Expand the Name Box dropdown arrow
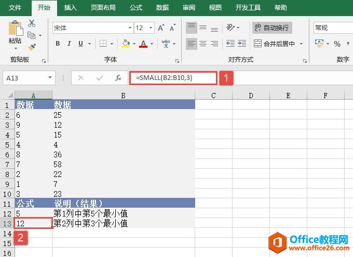 coord(50,78)
